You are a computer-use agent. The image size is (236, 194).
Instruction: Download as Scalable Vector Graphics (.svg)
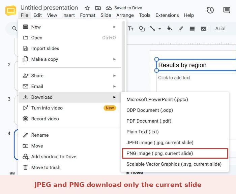(x=175, y=164)
